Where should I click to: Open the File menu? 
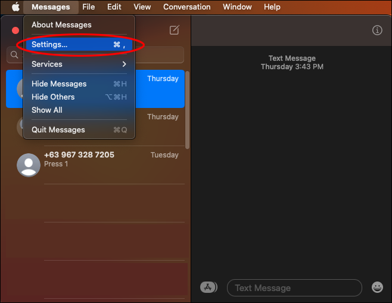[x=89, y=7]
